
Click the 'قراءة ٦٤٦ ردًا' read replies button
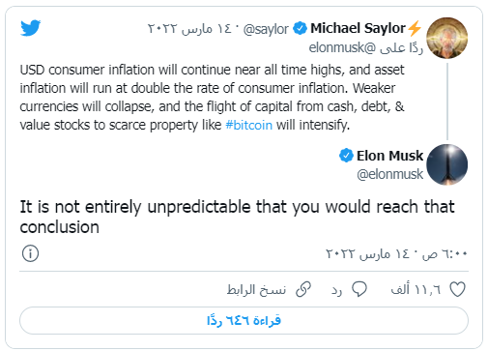point(244,320)
